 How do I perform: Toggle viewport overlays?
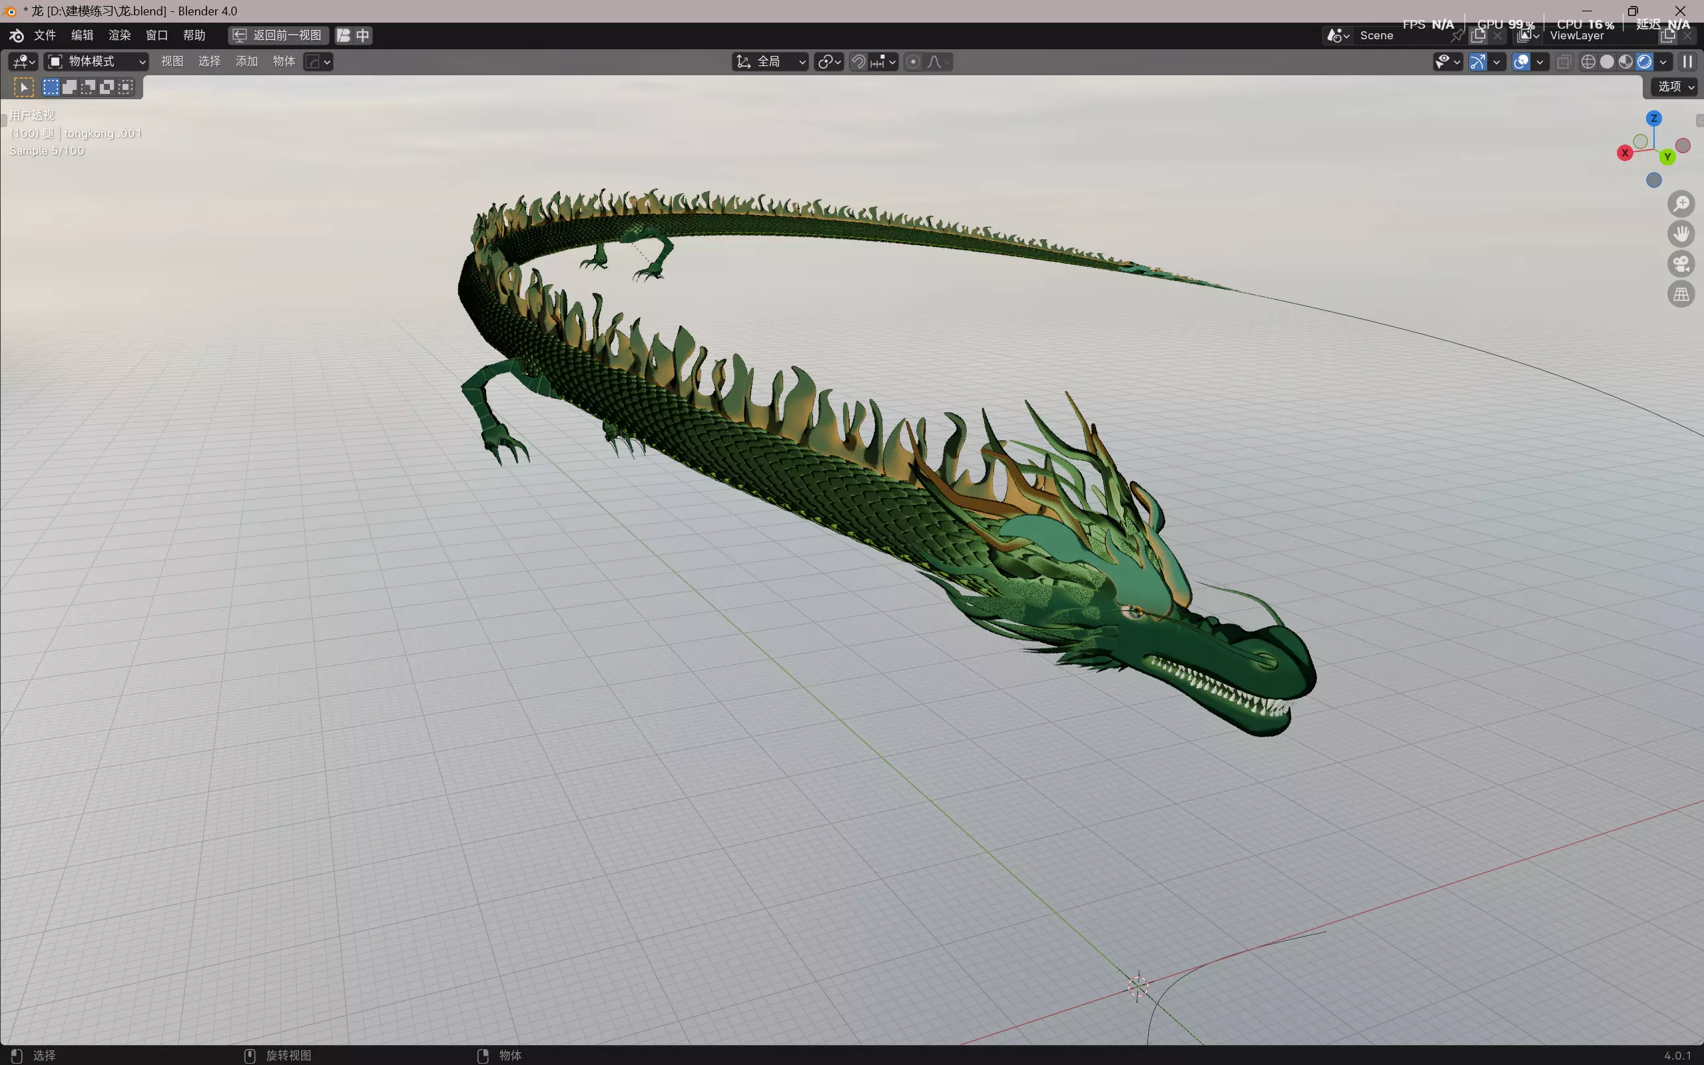pyautogui.click(x=1521, y=62)
